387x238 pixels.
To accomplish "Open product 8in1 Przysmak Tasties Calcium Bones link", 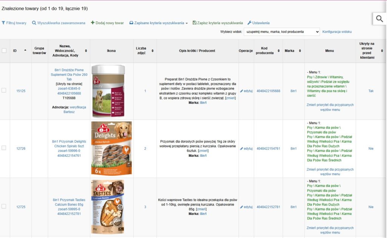I will [x=69, y=202].
